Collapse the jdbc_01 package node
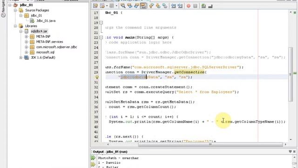 tap(21, 15)
